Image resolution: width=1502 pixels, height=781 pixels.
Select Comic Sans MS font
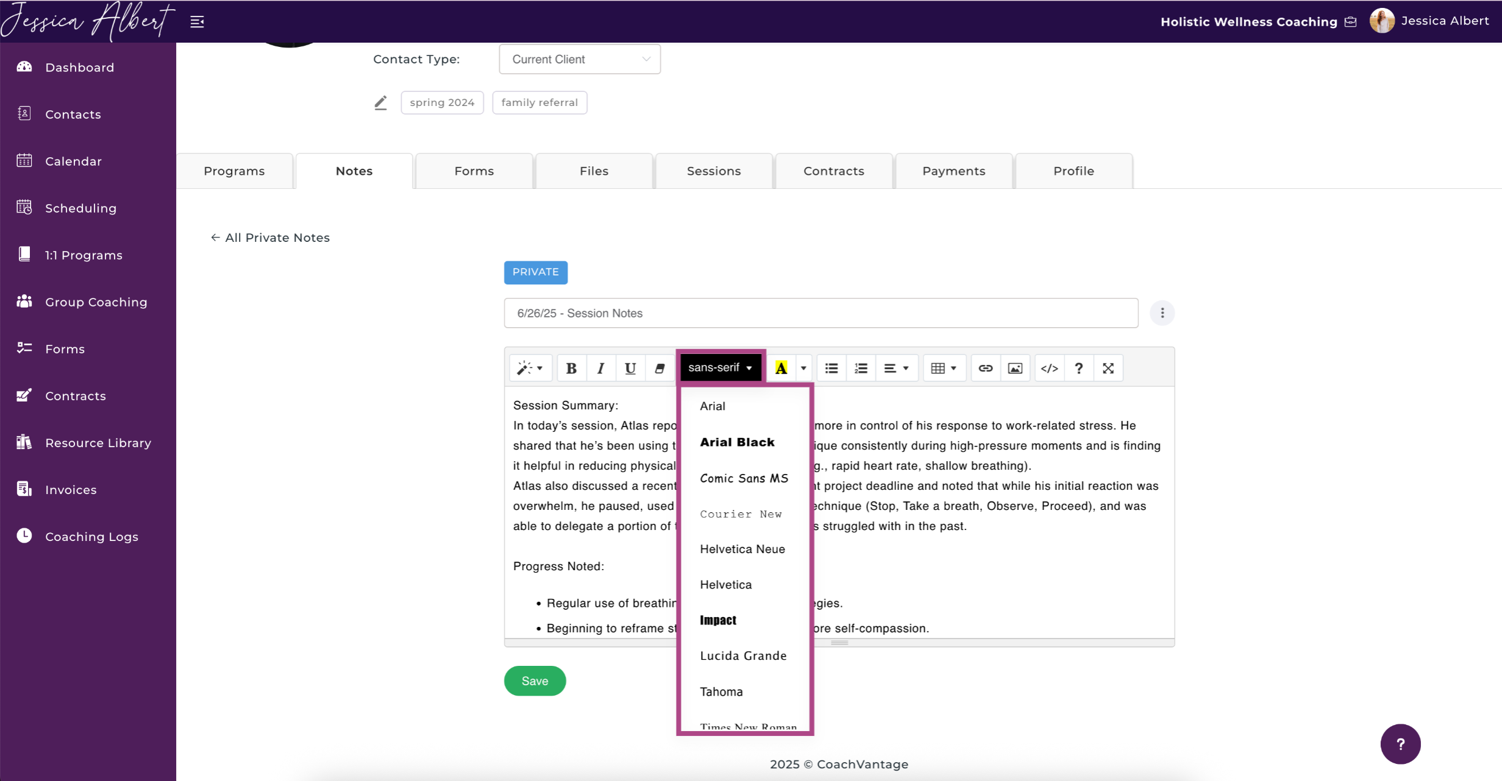[x=744, y=478]
